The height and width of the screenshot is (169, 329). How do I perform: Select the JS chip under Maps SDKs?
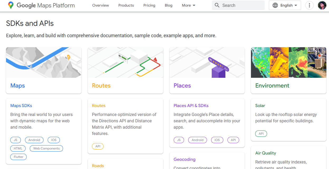tap(16, 140)
